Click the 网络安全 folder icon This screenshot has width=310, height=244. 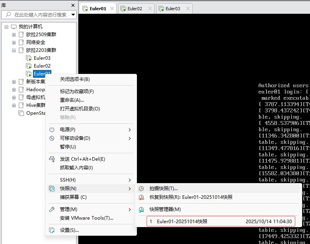point(21,42)
